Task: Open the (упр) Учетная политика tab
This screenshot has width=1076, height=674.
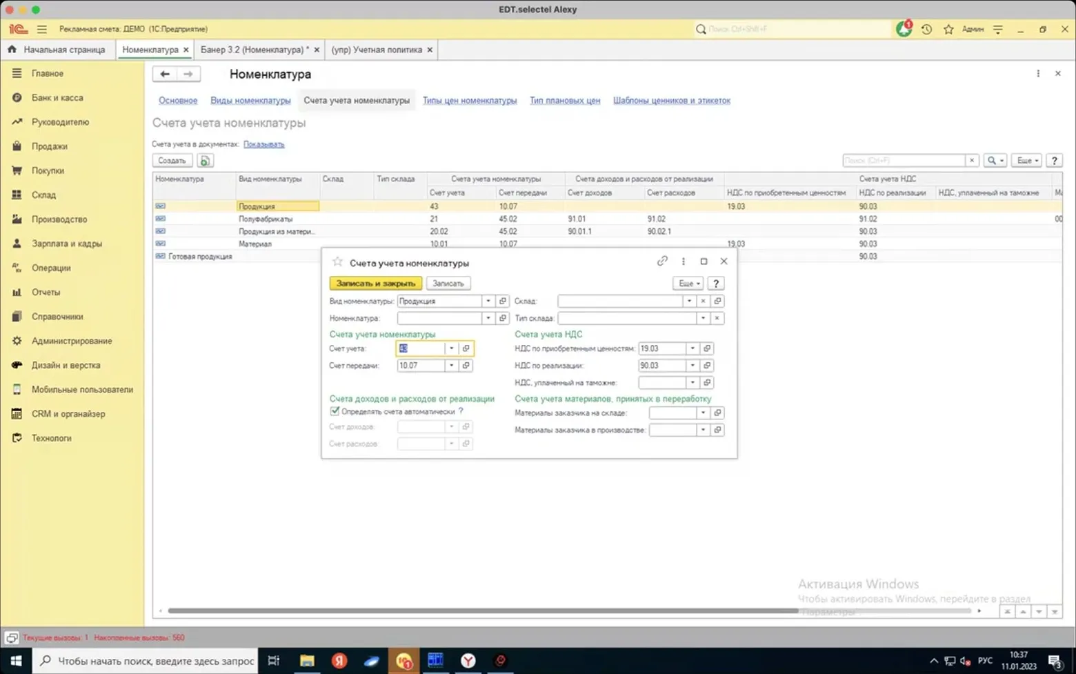Action: 377,50
